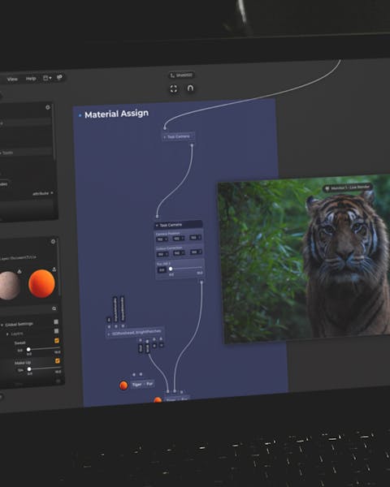Click the Test Camera node slider handle
The width and height of the screenshot is (390, 487).
171,269
